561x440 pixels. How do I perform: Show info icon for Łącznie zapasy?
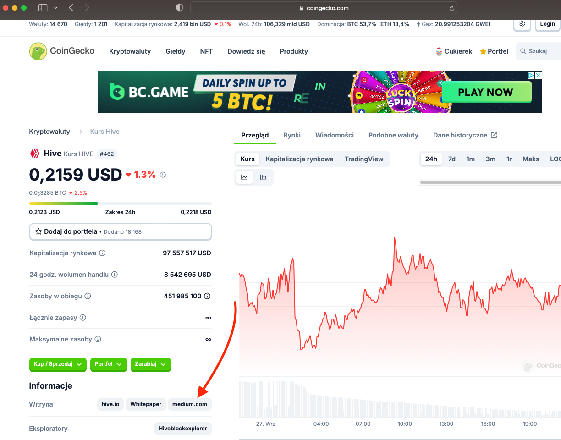83,318
